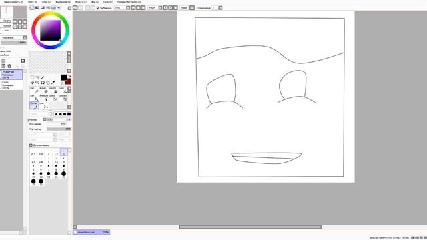427x240 pixels.
Task: Choose the linework Color tool
Action: click(x=63, y=90)
